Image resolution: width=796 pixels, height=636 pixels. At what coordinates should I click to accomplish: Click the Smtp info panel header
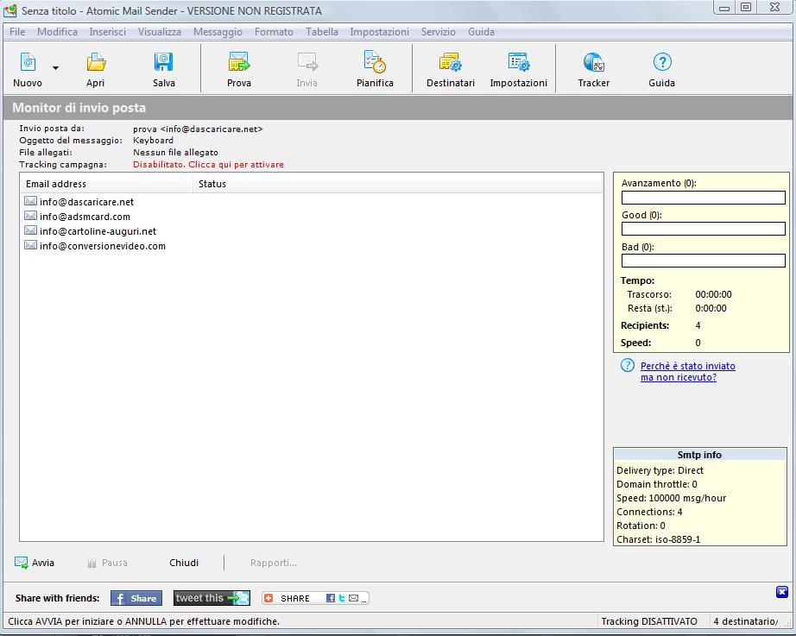pyautogui.click(x=699, y=455)
